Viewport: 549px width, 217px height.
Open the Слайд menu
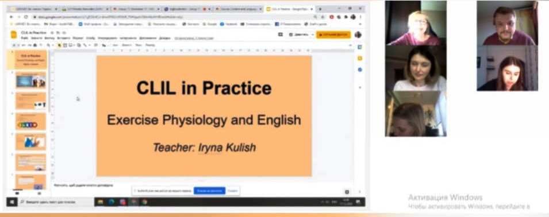pyautogui.click(x=90, y=38)
